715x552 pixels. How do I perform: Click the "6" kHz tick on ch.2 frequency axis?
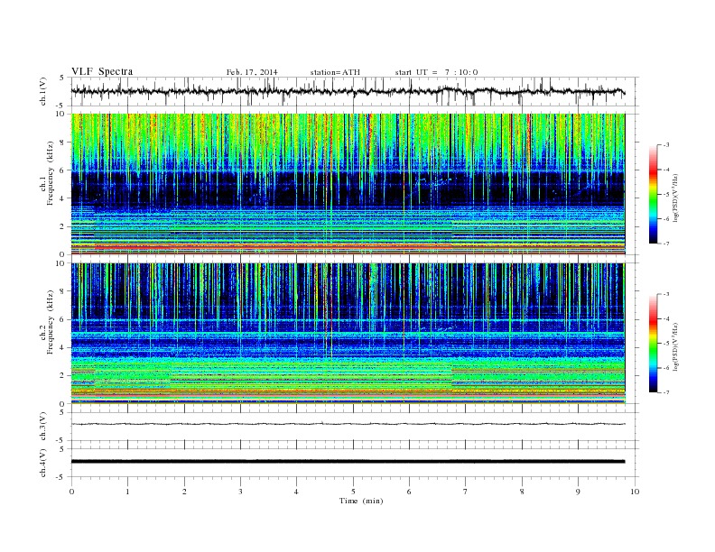[x=63, y=319]
